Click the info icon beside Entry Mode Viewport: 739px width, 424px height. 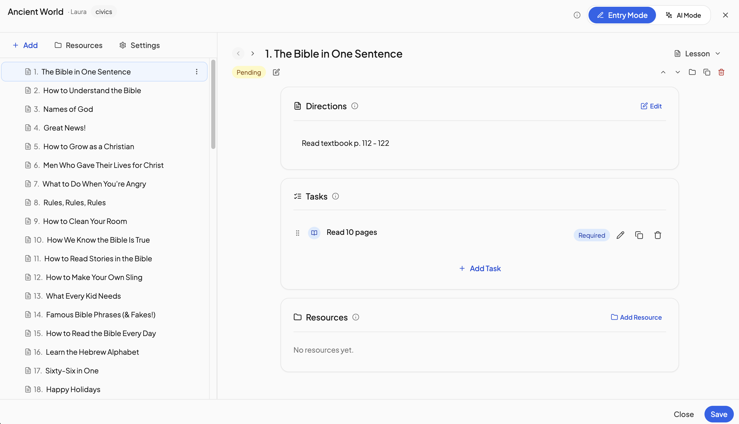click(x=577, y=15)
